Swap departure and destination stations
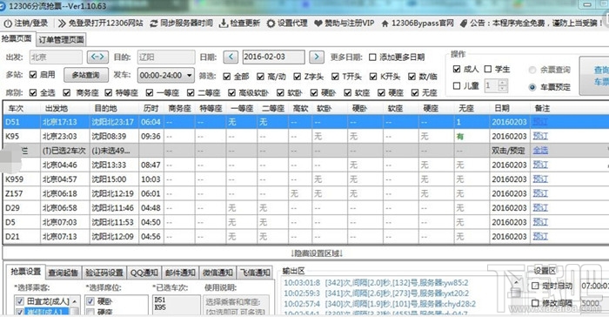This screenshot has width=609, height=317. pyautogui.click(x=97, y=57)
